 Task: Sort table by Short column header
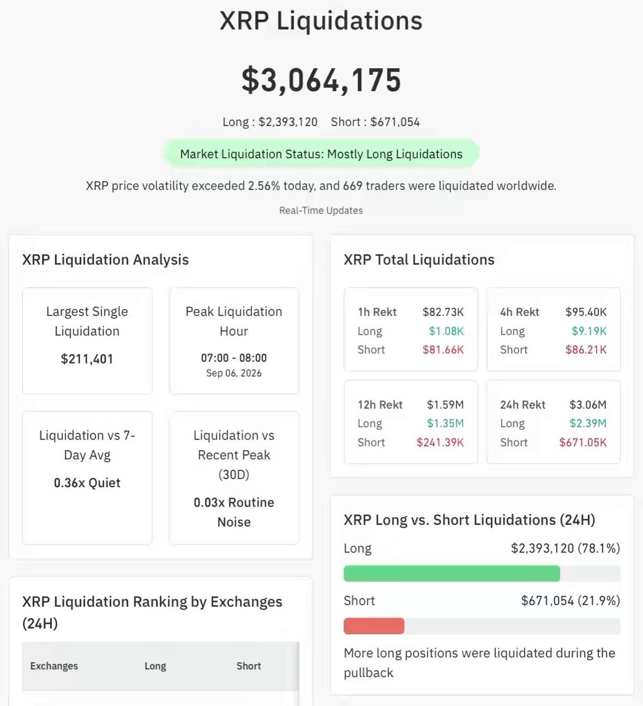click(x=249, y=666)
